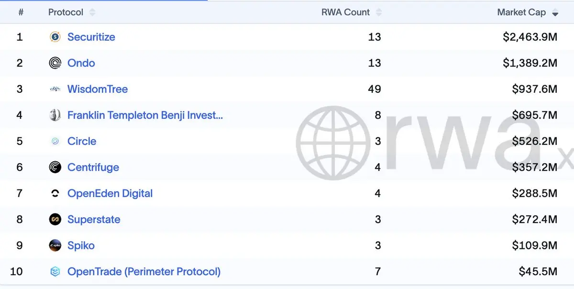This screenshot has height=289, width=574.
Task: Click the Circle protocol logo icon
Action: (x=55, y=141)
